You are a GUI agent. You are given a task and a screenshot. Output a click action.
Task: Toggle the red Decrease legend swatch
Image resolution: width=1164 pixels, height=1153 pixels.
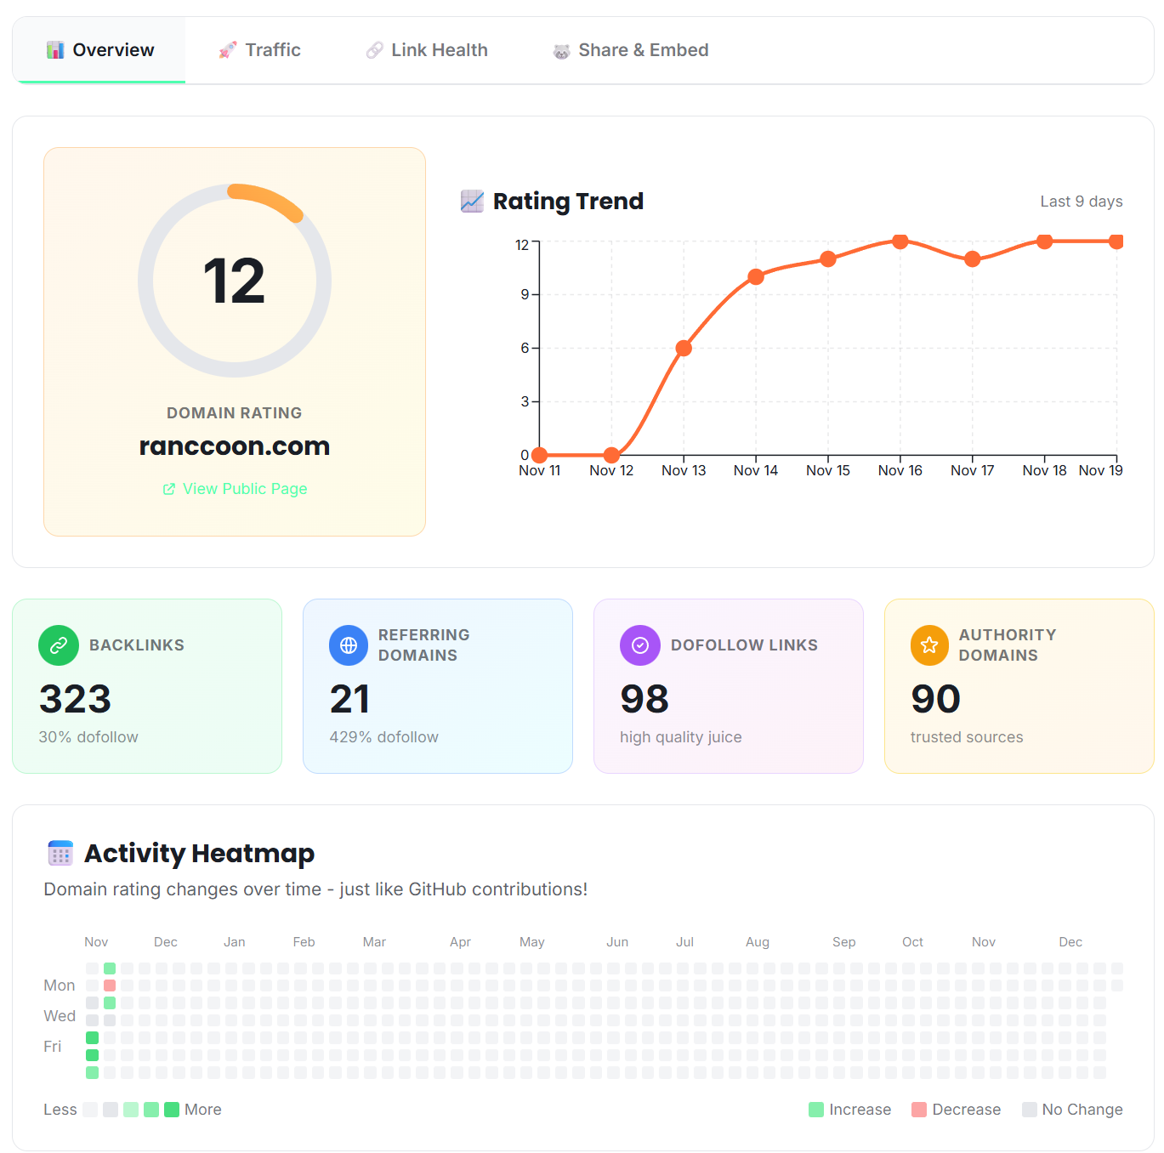coord(919,1110)
